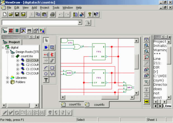Select the Add Component gate tool

tap(46, 47)
